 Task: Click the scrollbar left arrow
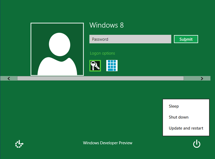(9, 78)
